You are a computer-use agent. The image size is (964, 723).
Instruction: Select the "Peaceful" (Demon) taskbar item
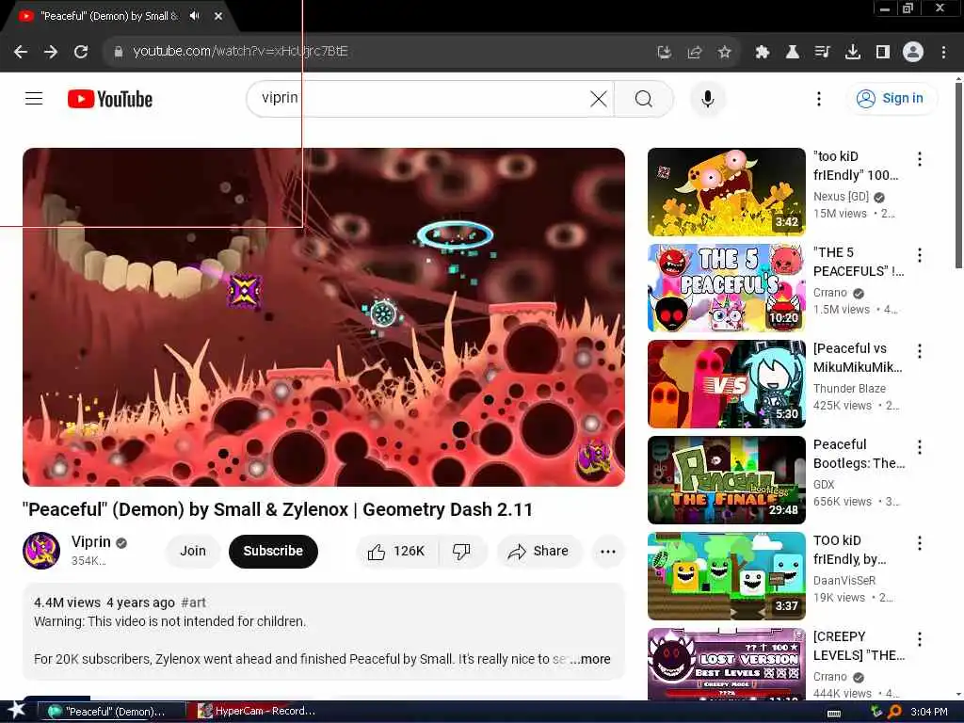(111, 712)
